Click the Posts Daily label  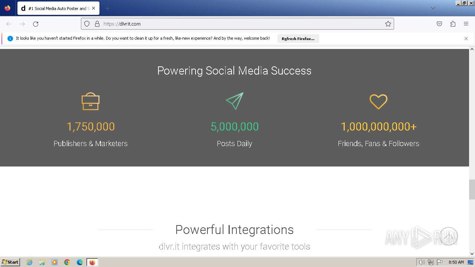click(235, 144)
